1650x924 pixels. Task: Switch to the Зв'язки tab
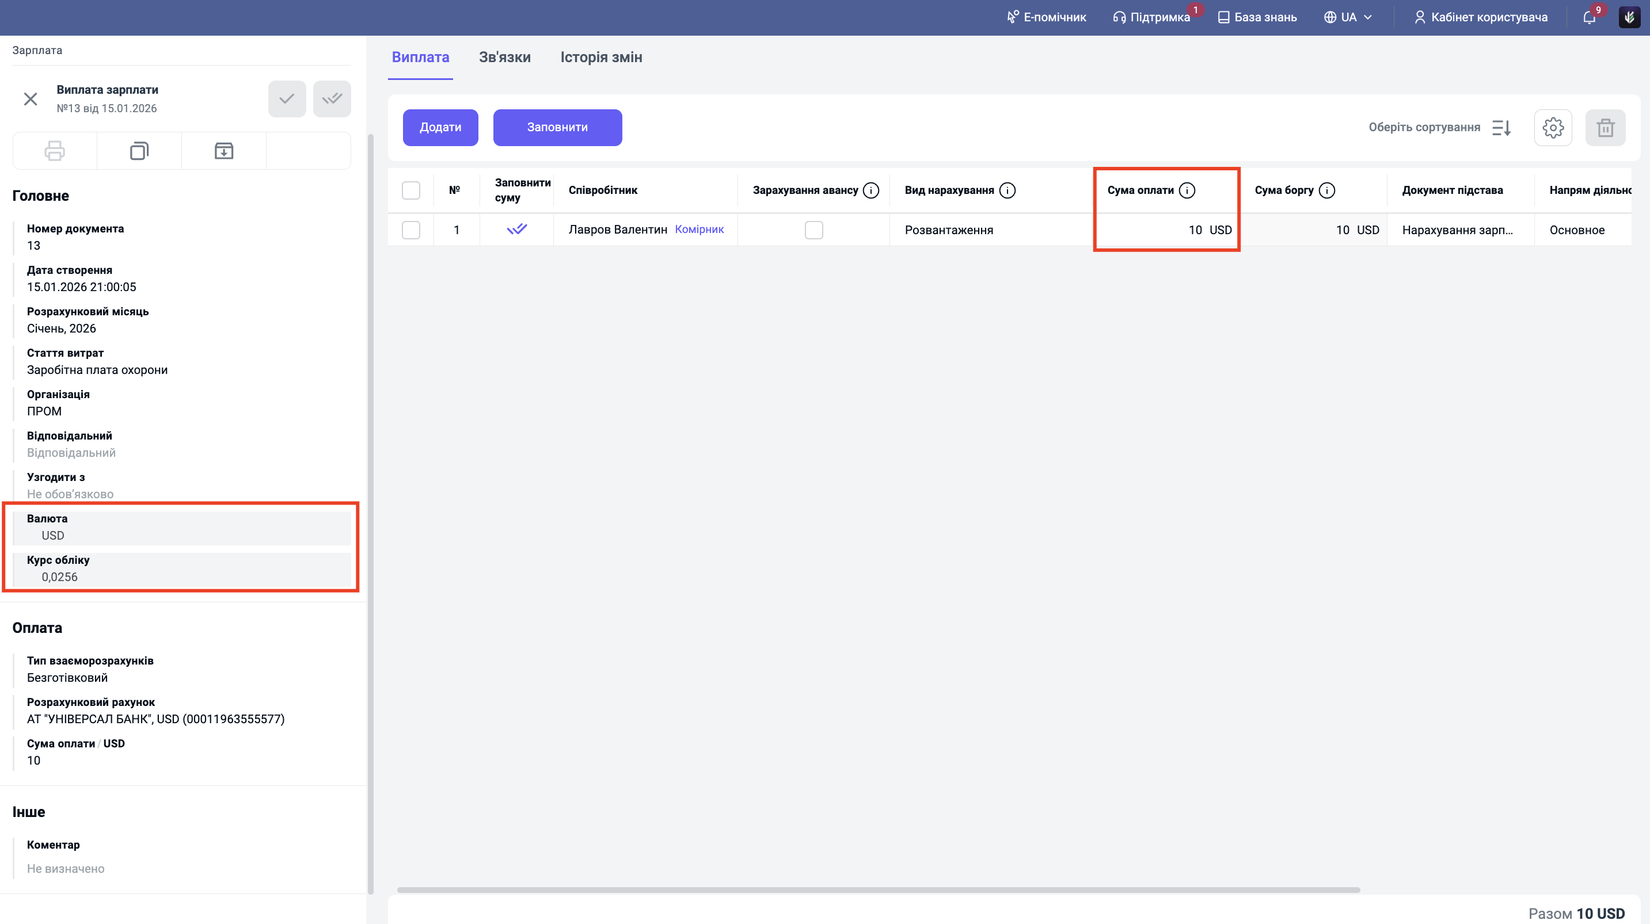505,57
